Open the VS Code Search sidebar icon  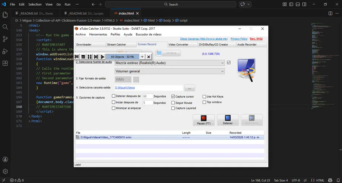pyautogui.click(x=5, y=27)
